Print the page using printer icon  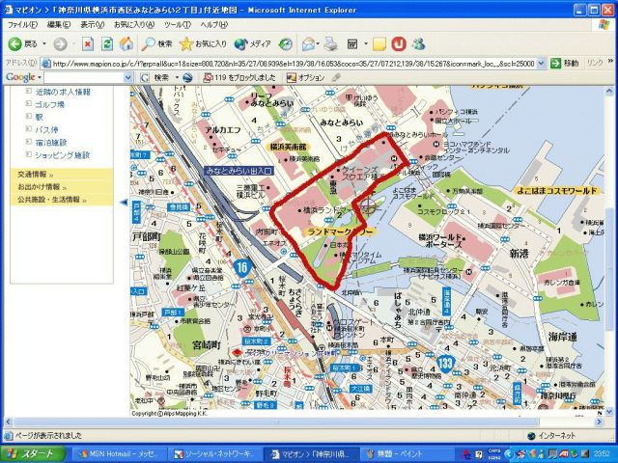[x=330, y=44]
